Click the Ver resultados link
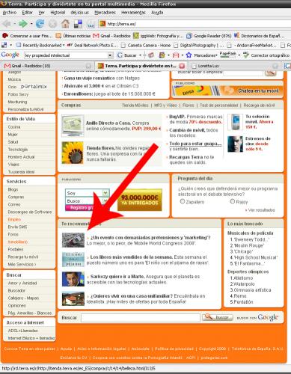Viewport: 291px width, 374px height. coord(261,210)
